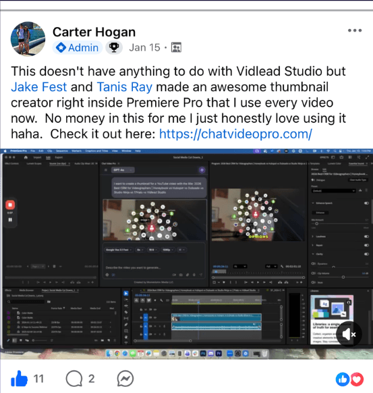Open Chat Video Pro hamburger menu

(106, 170)
